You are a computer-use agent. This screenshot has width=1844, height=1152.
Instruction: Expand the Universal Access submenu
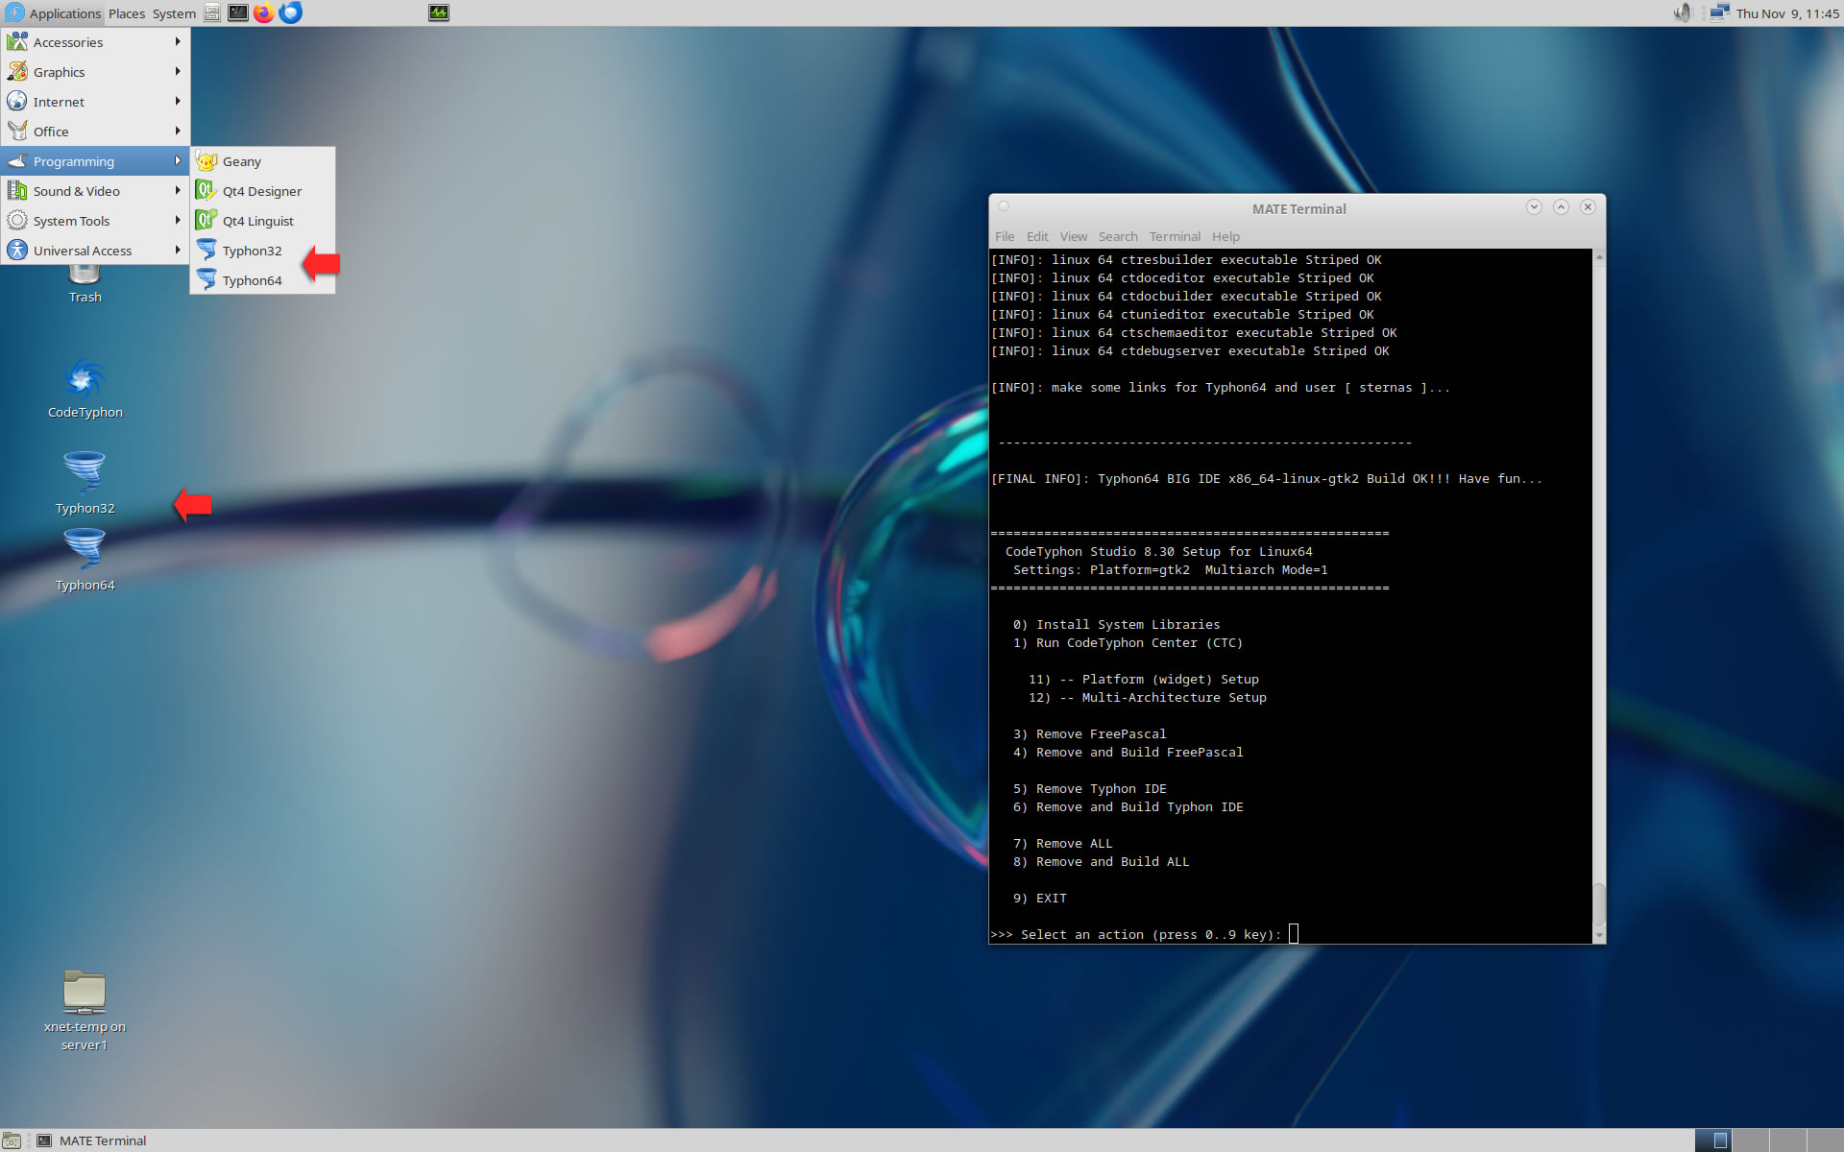(x=95, y=251)
